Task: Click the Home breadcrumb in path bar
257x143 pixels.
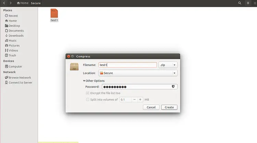Action: point(23,3)
